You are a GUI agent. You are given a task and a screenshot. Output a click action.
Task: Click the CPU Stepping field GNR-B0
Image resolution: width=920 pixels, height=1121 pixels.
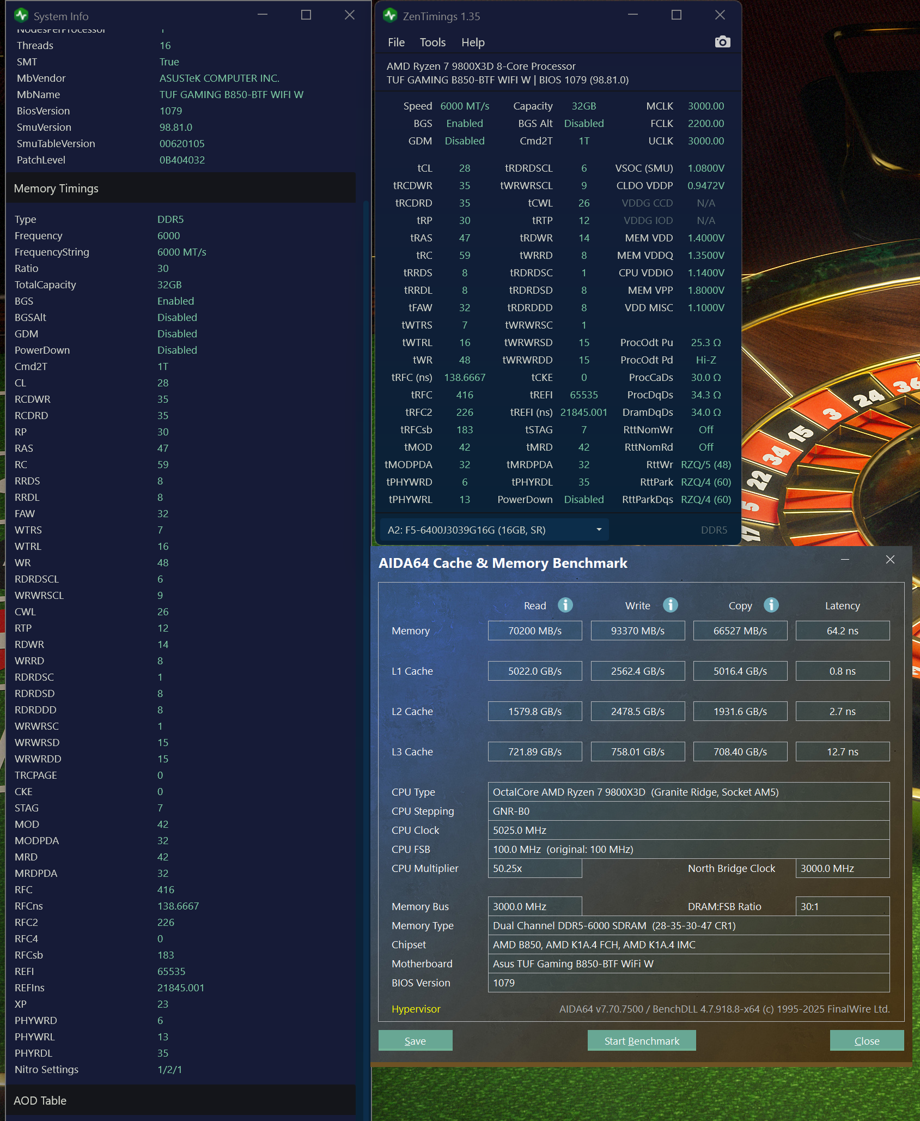689,811
